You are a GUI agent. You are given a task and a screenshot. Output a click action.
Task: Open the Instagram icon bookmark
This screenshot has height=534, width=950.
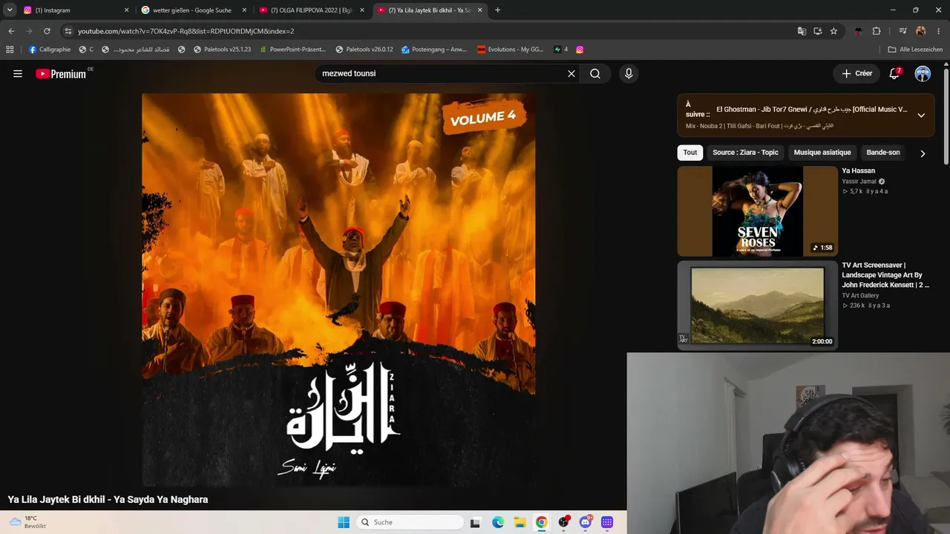pos(580,50)
